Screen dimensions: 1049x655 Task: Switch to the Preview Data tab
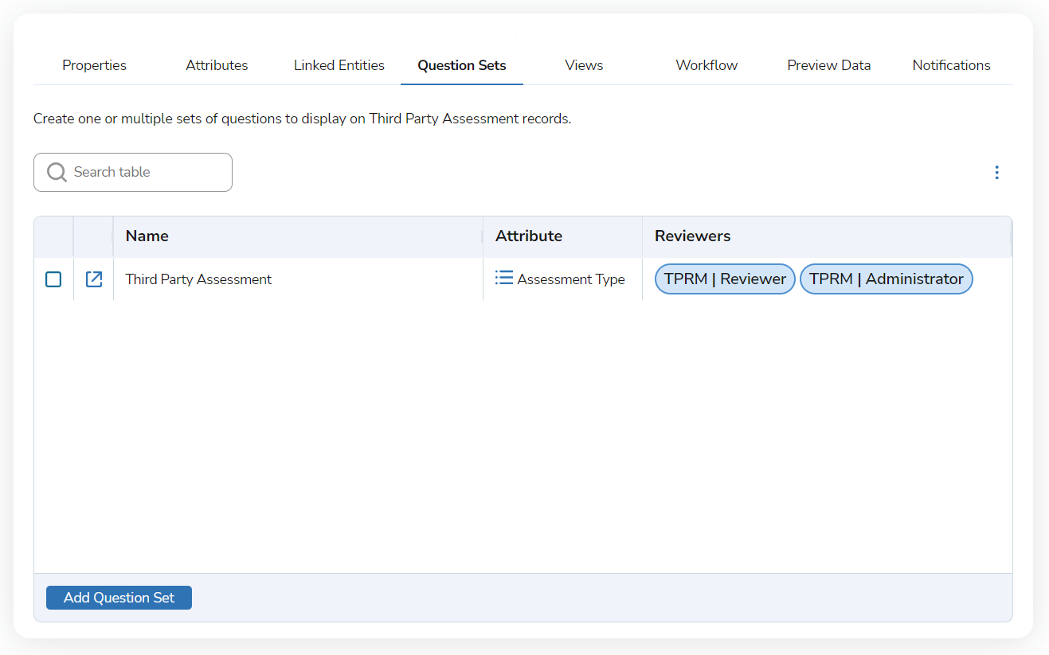tap(829, 65)
